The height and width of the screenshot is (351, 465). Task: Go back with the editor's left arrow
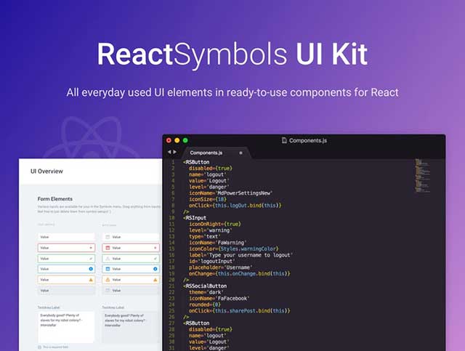coord(169,152)
